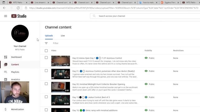200x112 pixels.
Task: Click the MTG Pablo channel avatar
Action: 20,33
